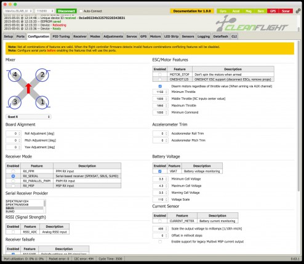Open the Quad X mixer dropdown
Viewport: 304px width, 264px height.
click(x=28, y=117)
